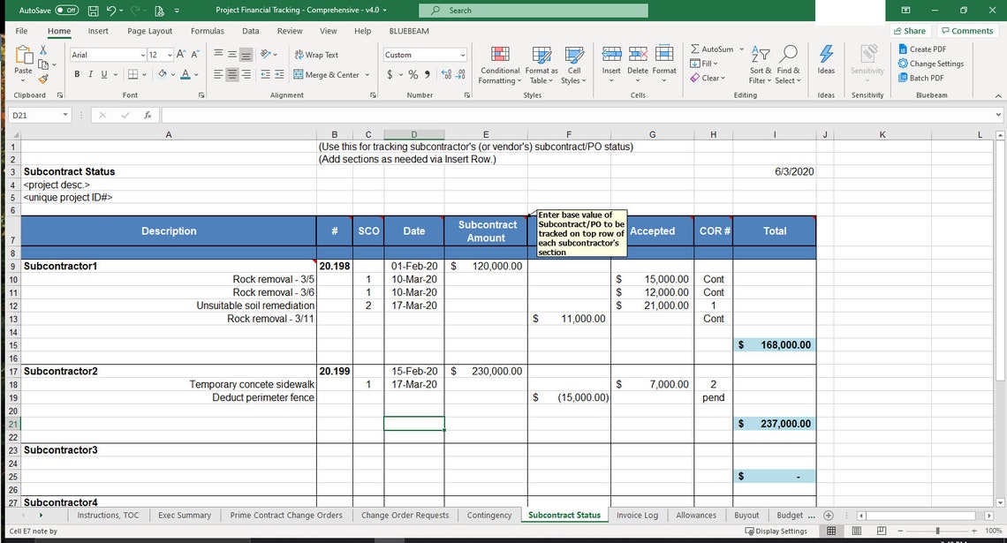Toggle italic formatting

point(89,75)
